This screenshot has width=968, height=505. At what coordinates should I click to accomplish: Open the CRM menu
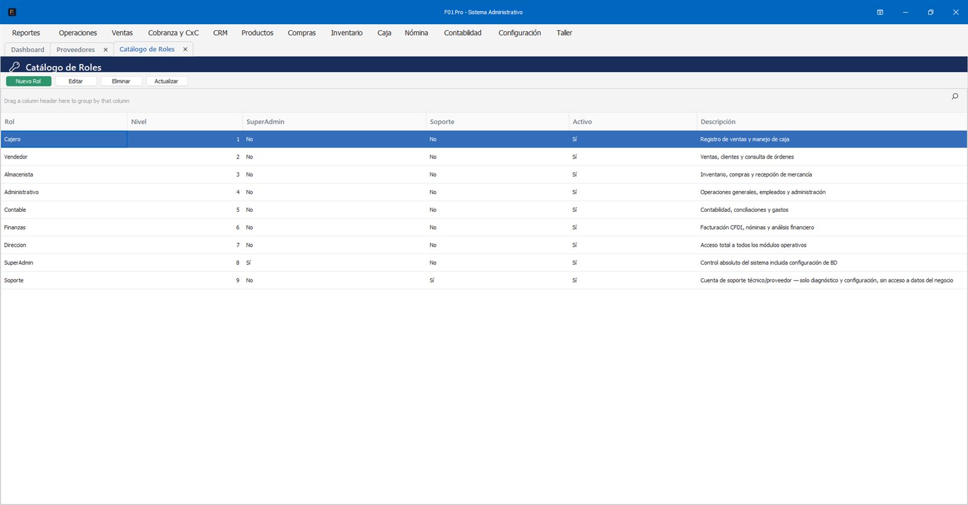(220, 33)
